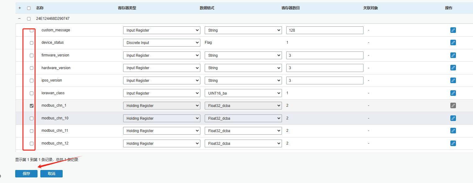Open register type dropdown for device_status
This screenshot has width=473, height=183.
[162, 43]
